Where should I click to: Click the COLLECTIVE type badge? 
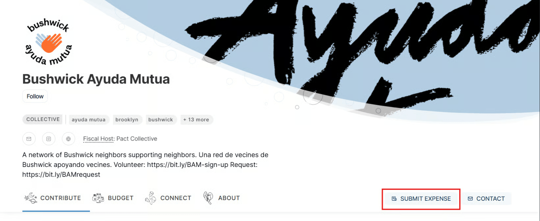(43, 119)
